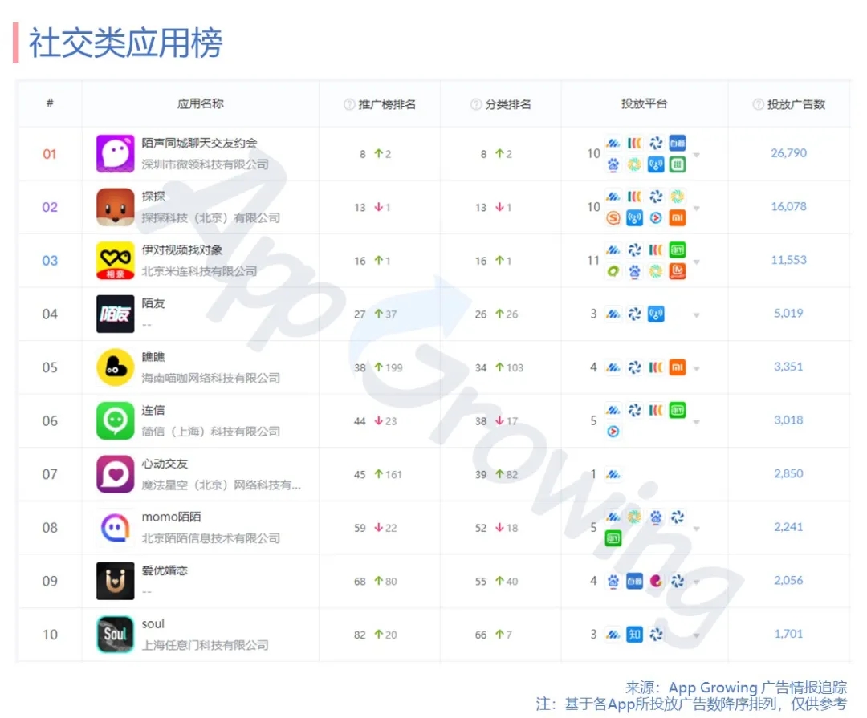Open the 2,850 ad count link

[788, 473]
